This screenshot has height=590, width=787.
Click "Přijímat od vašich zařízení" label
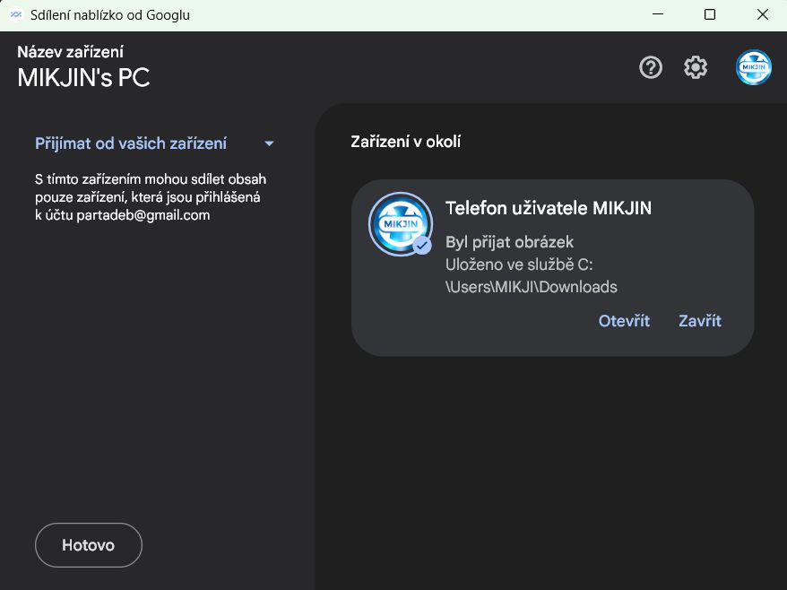[131, 143]
